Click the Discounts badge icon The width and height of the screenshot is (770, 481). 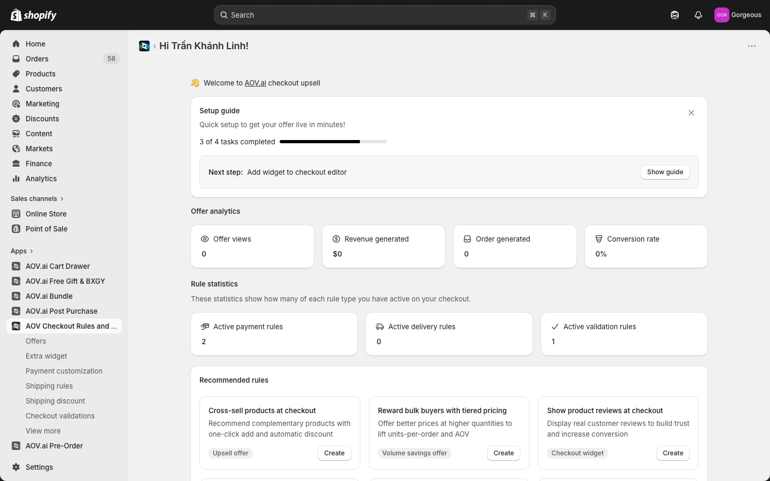click(x=16, y=119)
